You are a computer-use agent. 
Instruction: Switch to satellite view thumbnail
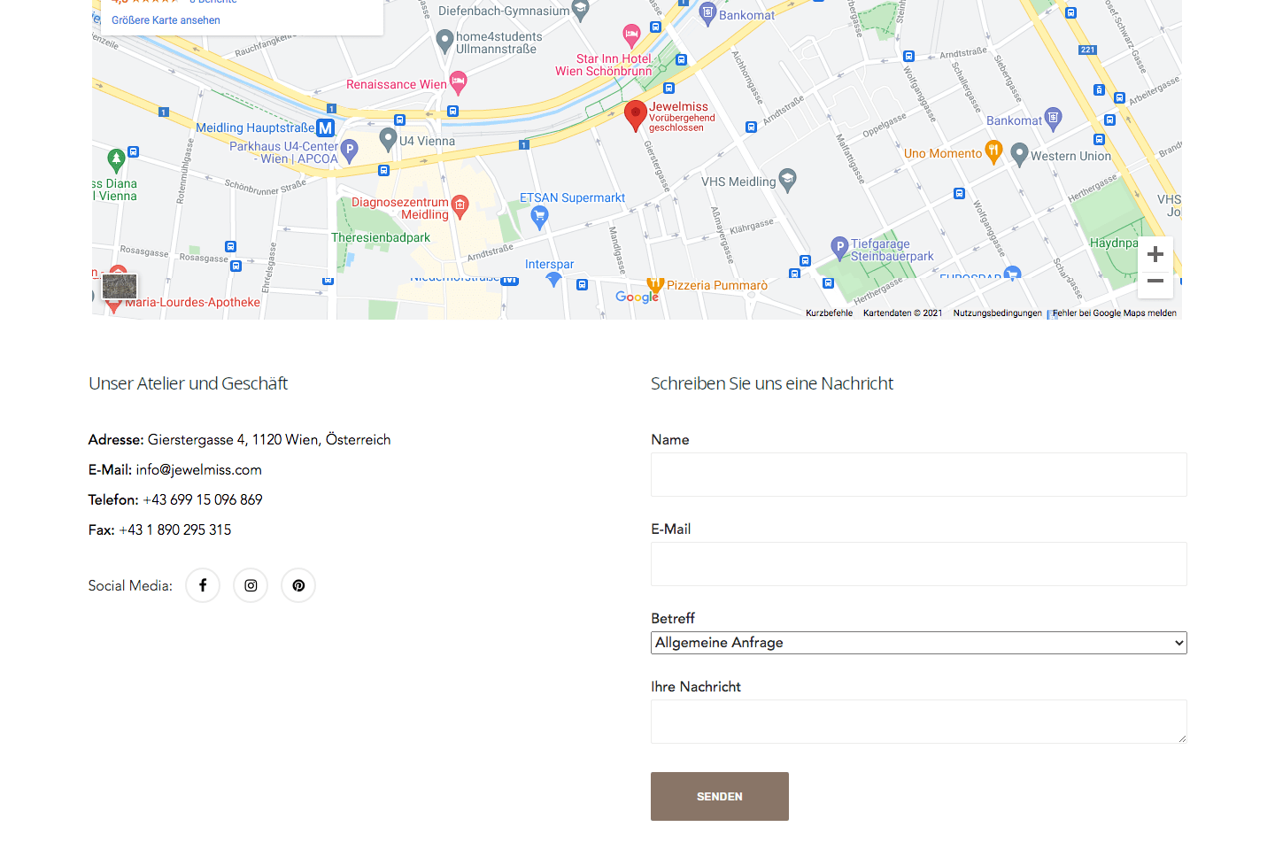(x=120, y=286)
